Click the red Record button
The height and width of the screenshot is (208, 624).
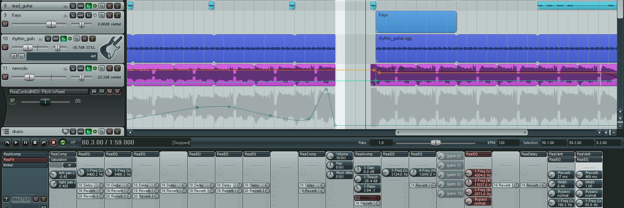pyautogui.click(x=53, y=142)
